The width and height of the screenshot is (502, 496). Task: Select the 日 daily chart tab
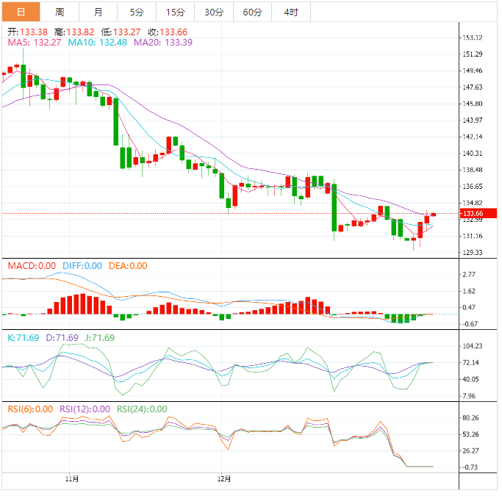pyautogui.click(x=21, y=12)
